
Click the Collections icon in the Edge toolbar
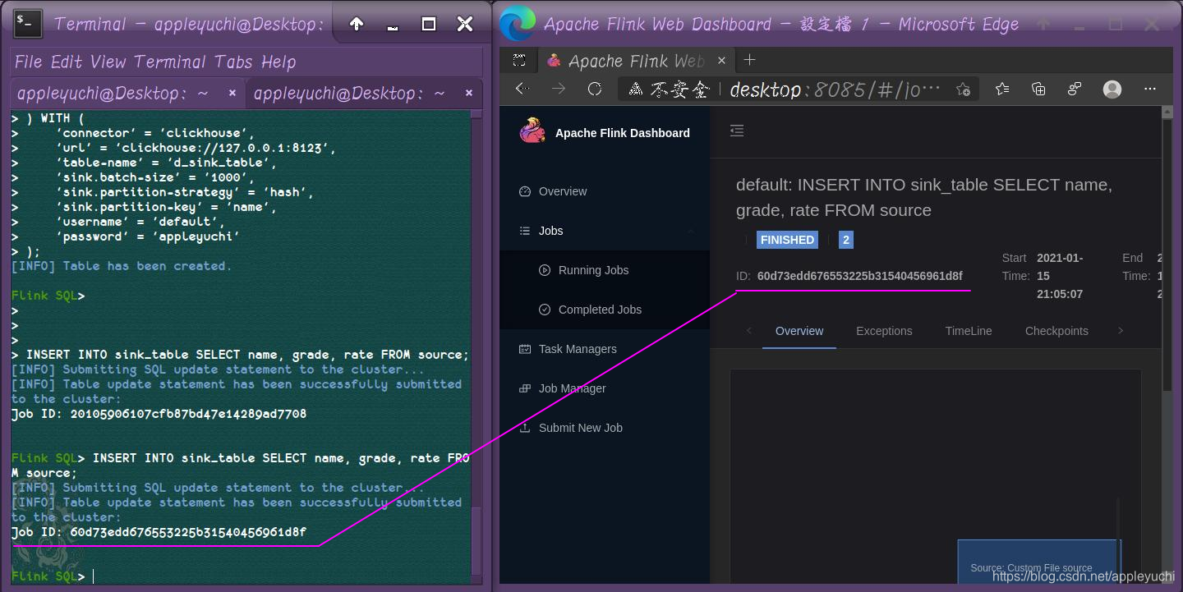[1038, 89]
